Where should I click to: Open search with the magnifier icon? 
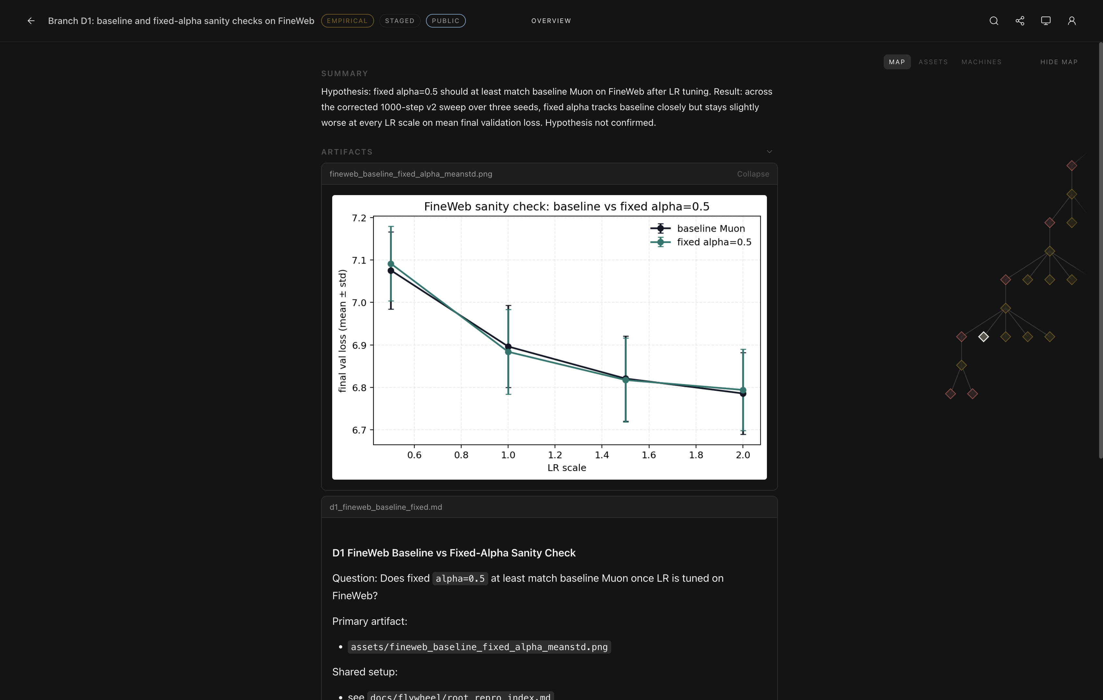(994, 21)
